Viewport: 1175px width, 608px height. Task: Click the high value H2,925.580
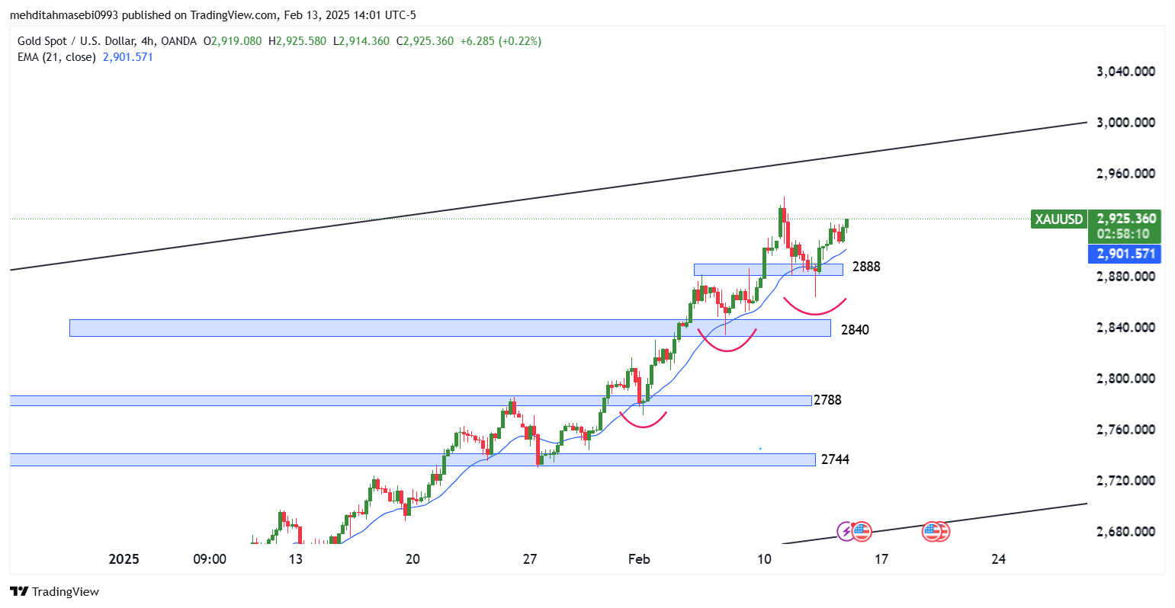click(x=298, y=41)
